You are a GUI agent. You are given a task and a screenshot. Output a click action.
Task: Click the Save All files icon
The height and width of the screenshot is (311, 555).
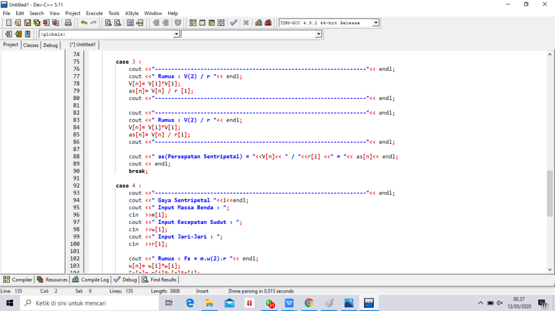[x=37, y=23]
